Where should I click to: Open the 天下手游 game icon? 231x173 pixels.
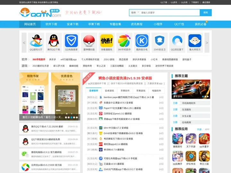[x=191, y=139]
